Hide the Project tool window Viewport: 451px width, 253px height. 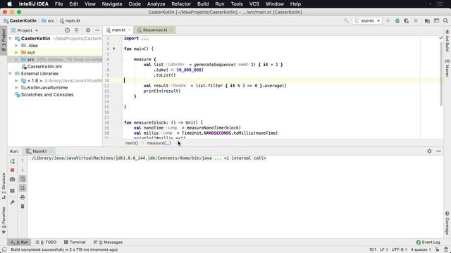point(97,30)
